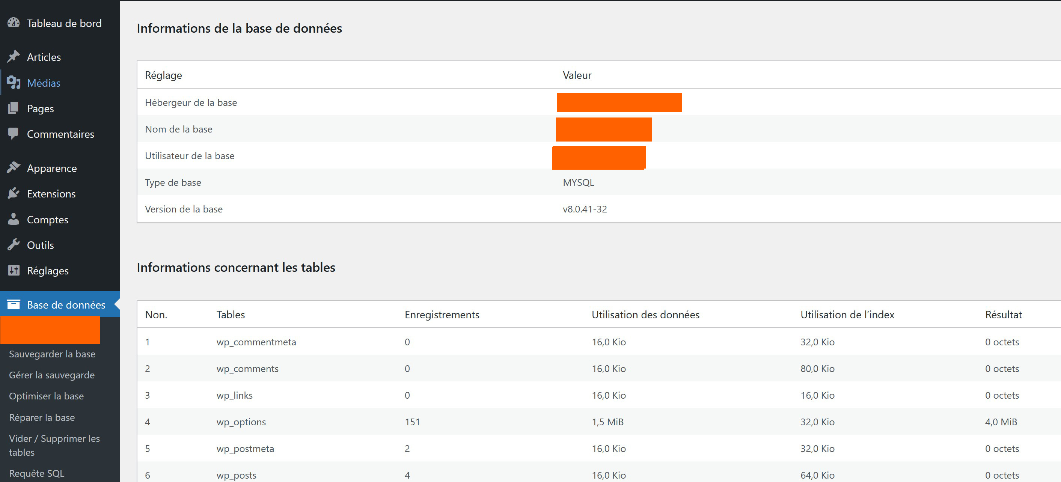Click the Médias camera icon

click(x=14, y=82)
